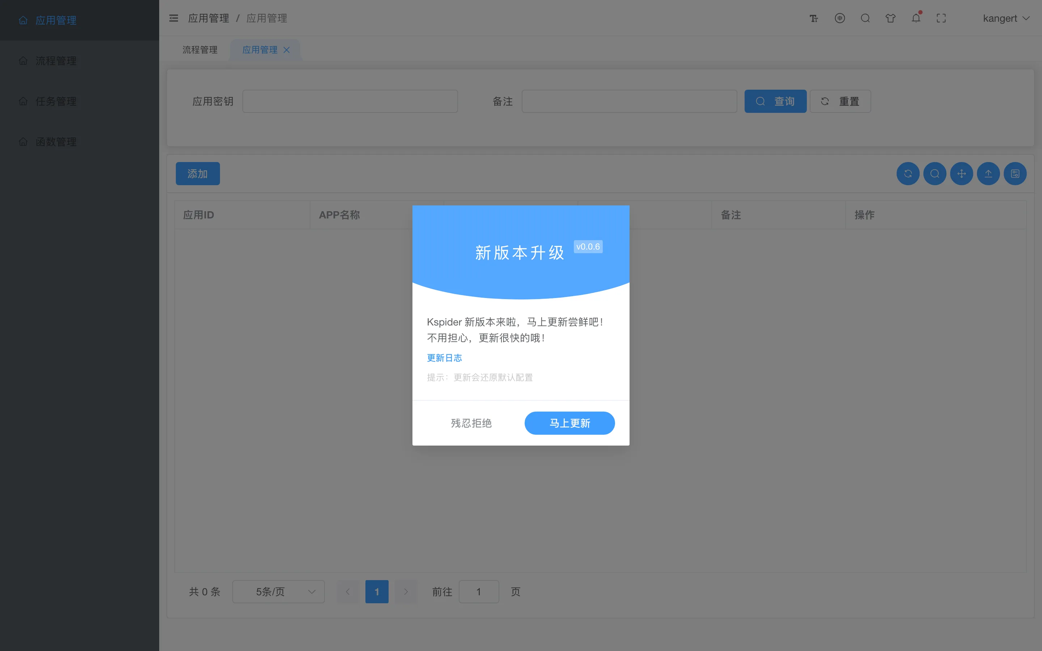The image size is (1042, 651).
Task: Open the font size settings icon
Action: pos(814,18)
